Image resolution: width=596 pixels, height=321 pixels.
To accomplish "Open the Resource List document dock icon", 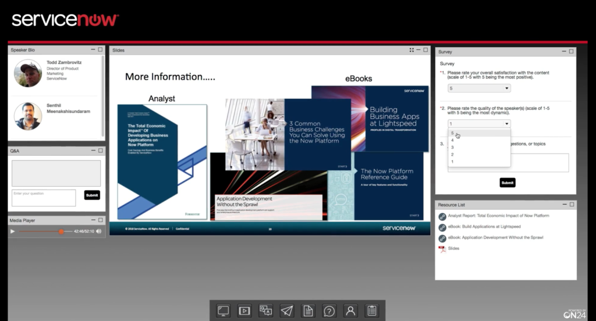I will coord(308,311).
